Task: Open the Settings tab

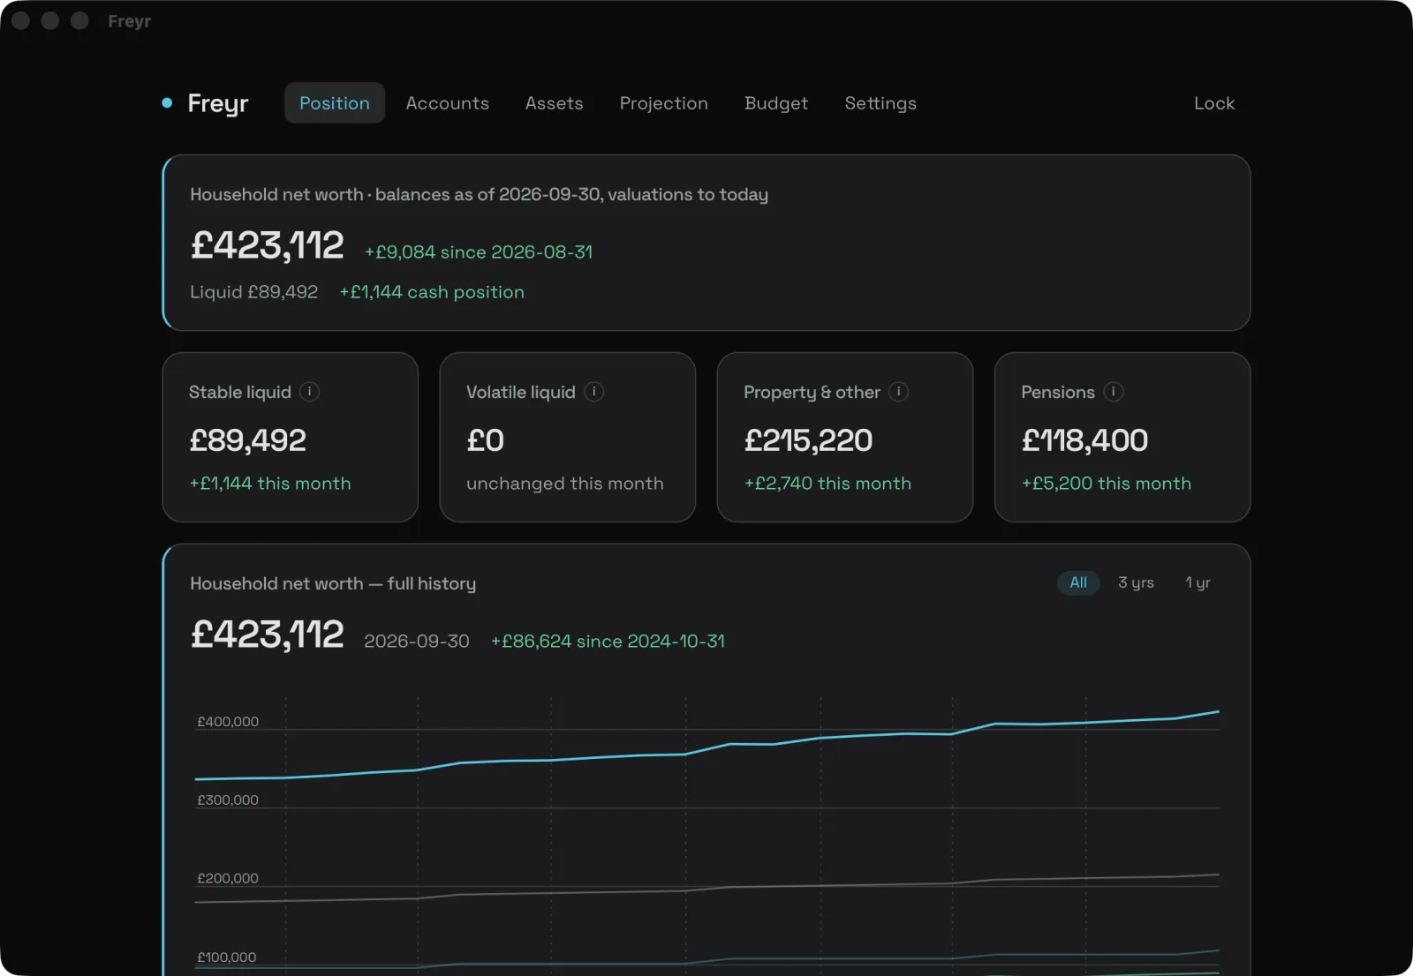Action: click(880, 103)
